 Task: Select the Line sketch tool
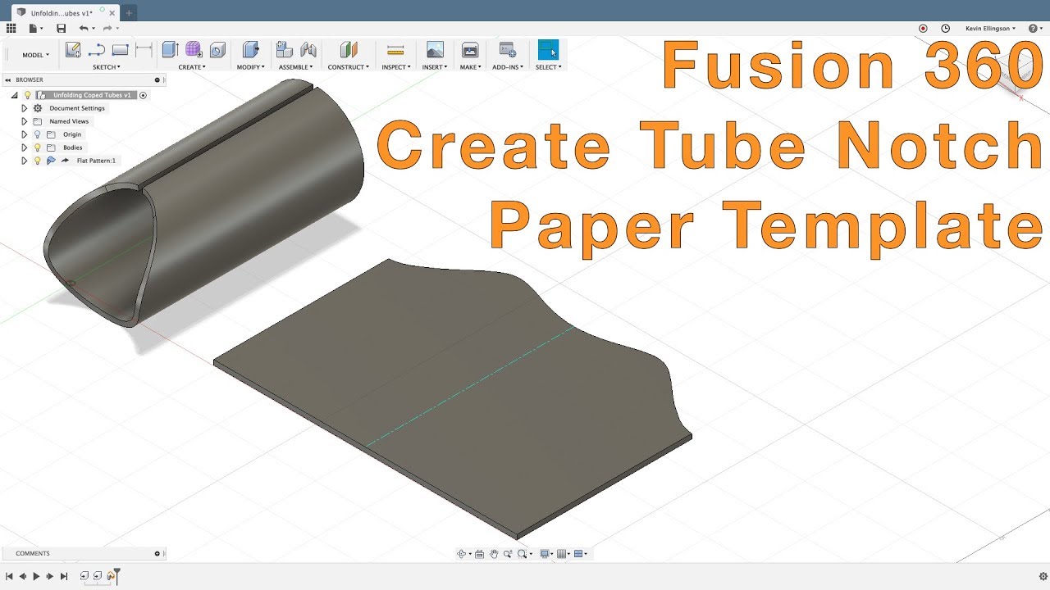[97, 50]
